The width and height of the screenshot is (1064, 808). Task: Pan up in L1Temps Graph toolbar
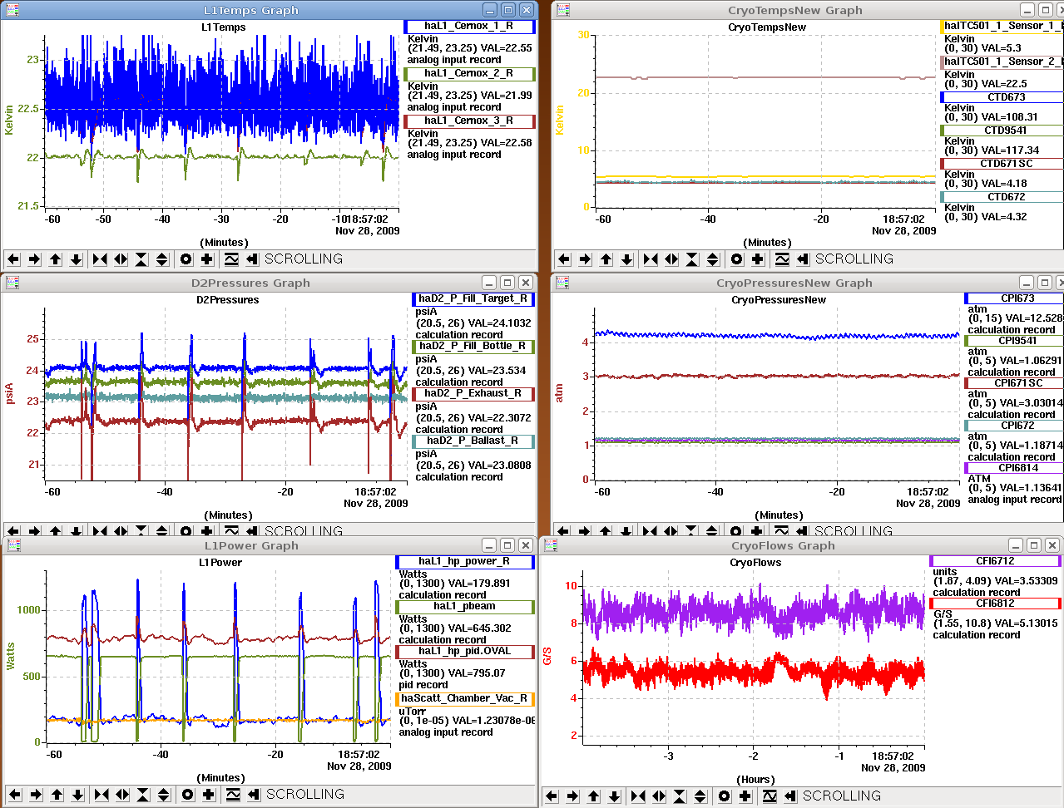click(55, 259)
